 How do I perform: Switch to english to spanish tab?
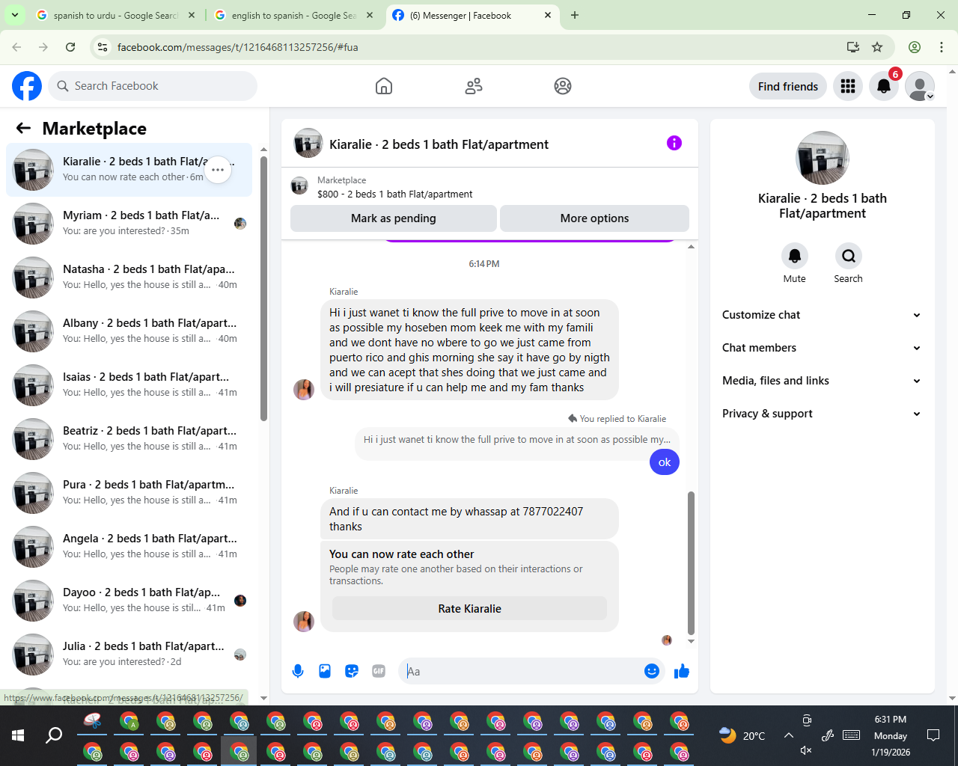click(x=294, y=15)
